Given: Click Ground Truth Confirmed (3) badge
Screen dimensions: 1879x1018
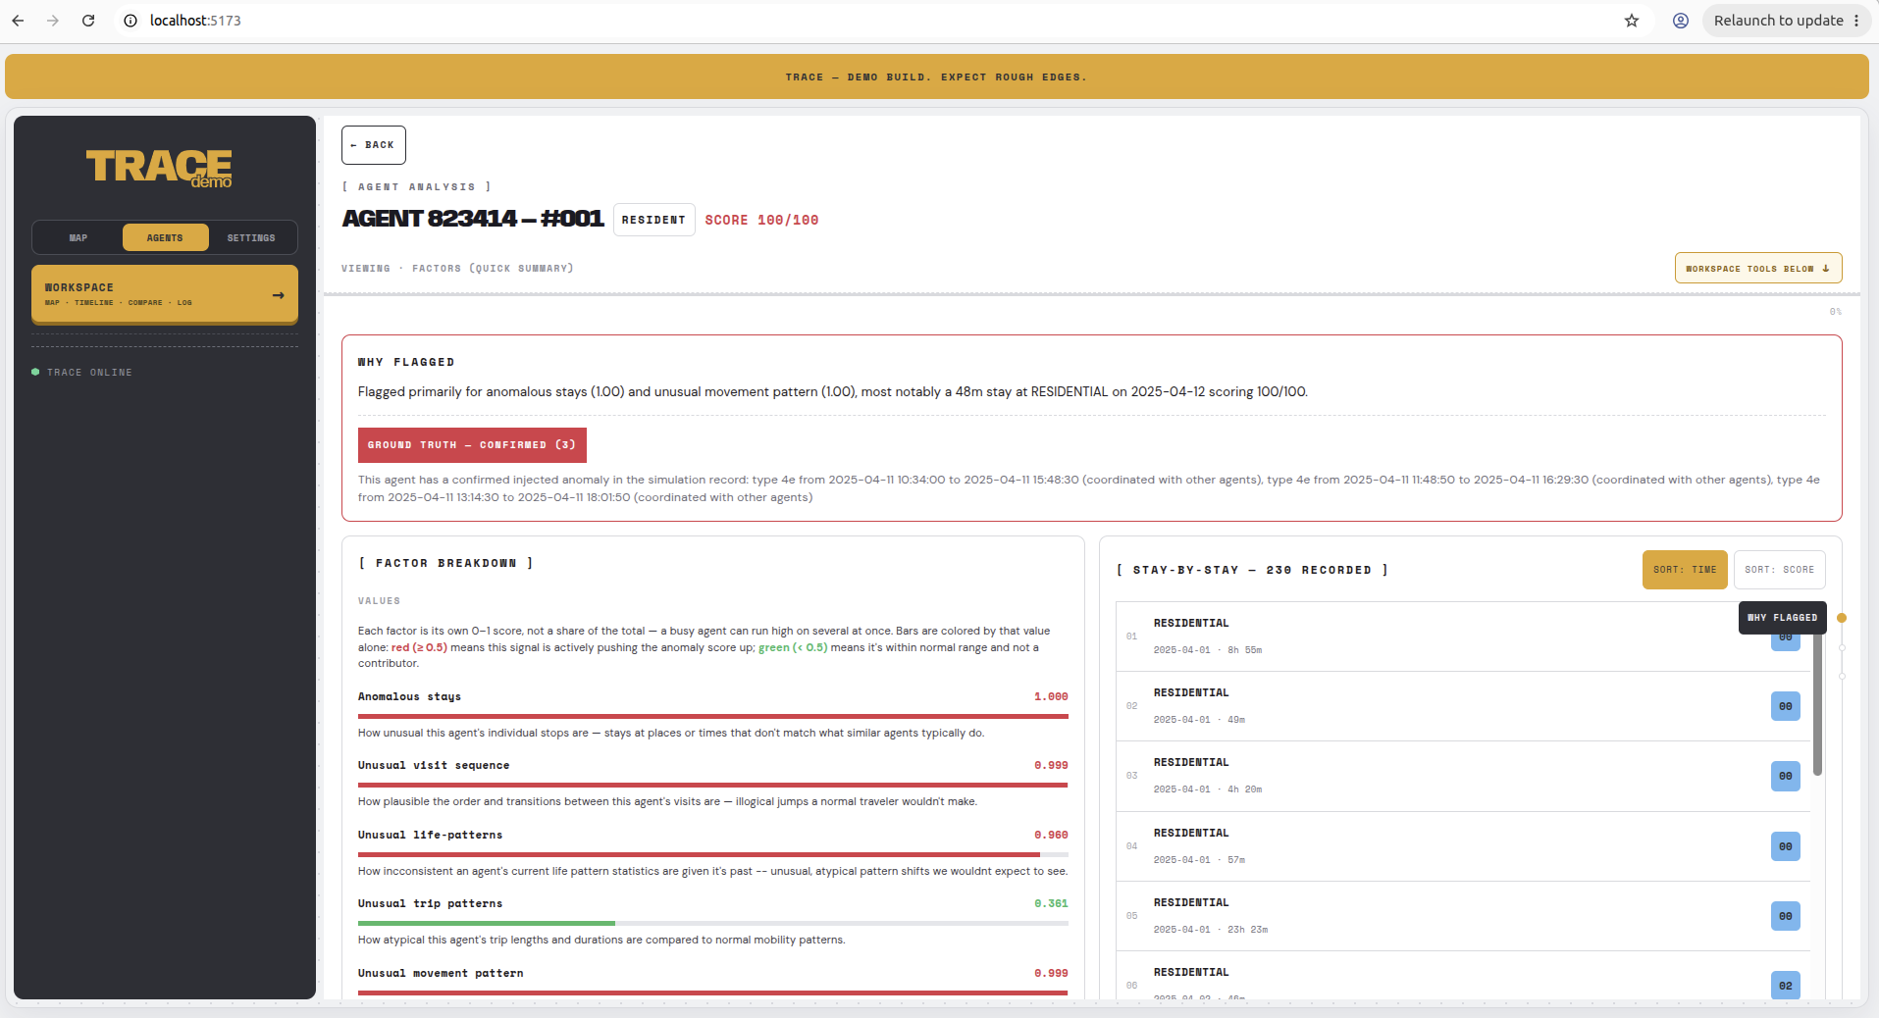Looking at the screenshot, I should coord(472,445).
